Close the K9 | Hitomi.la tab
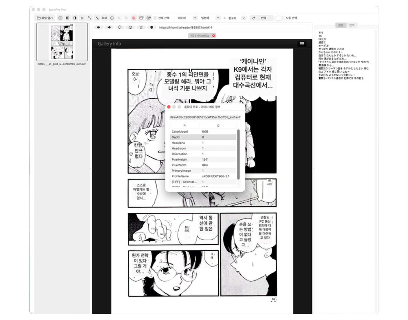This screenshot has height=320, width=408. pyautogui.click(x=214, y=35)
